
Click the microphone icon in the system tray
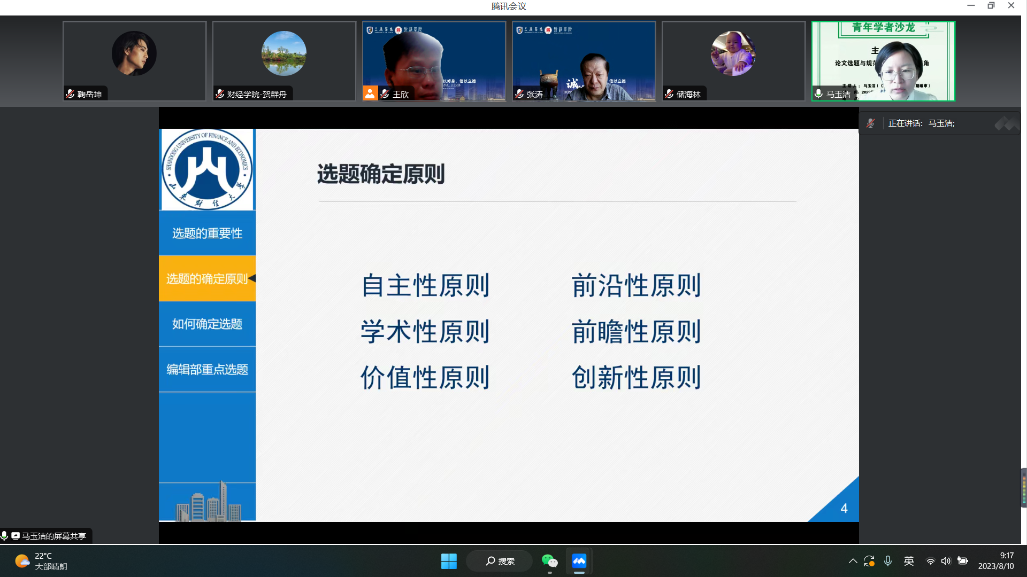pyautogui.click(x=888, y=561)
